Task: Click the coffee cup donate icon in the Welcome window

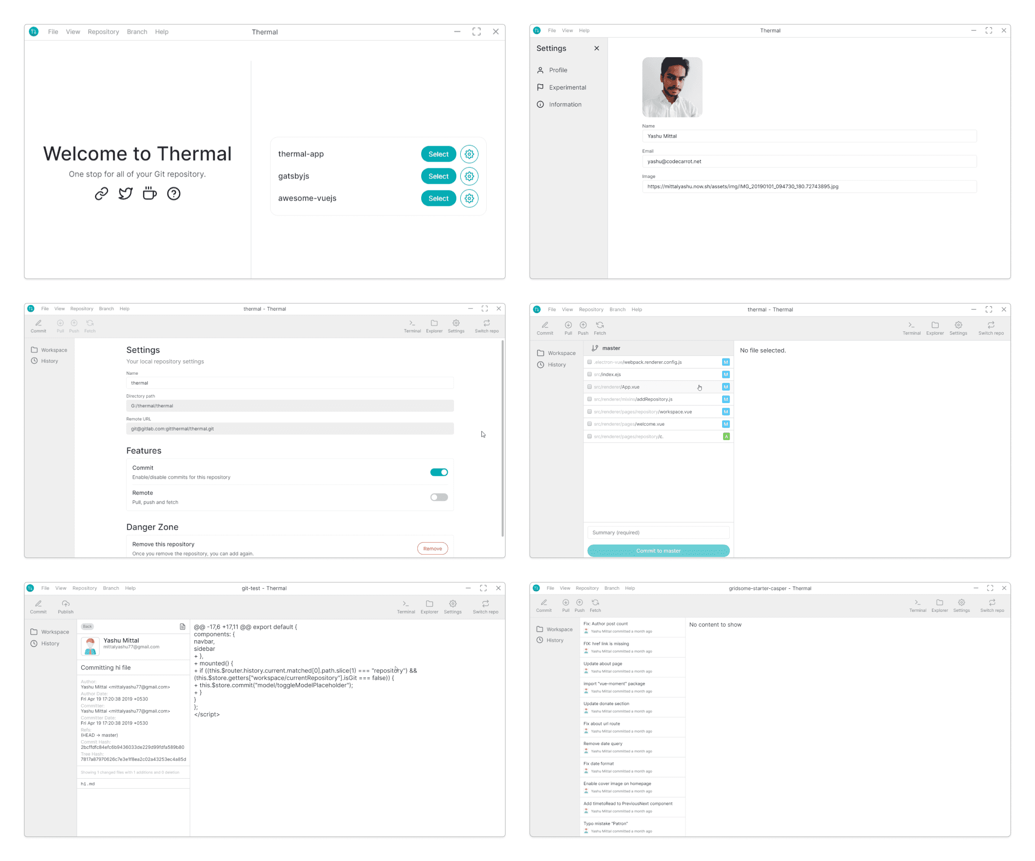Action: click(x=150, y=193)
